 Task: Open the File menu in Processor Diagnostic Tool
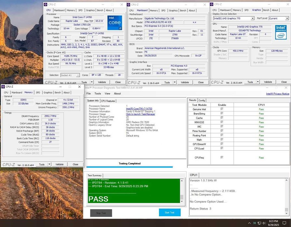click(88, 94)
